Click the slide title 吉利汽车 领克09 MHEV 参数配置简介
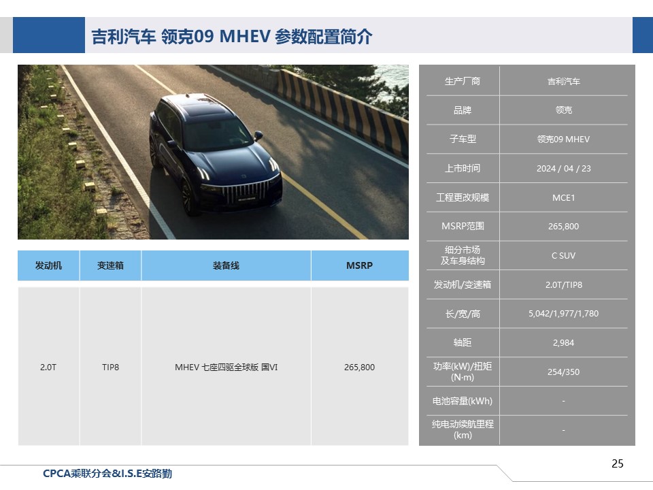Image resolution: width=653 pixels, height=490 pixels. point(231,36)
